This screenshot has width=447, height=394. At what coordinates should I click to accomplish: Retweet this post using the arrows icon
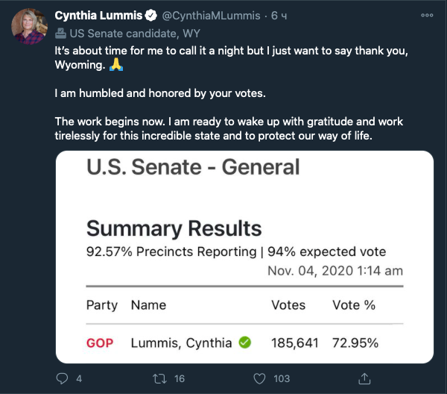[x=159, y=379]
